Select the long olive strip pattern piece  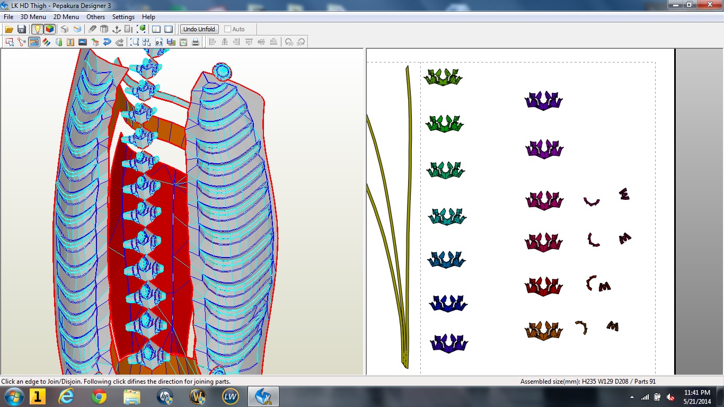pyautogui.click(x=408, y=217)
